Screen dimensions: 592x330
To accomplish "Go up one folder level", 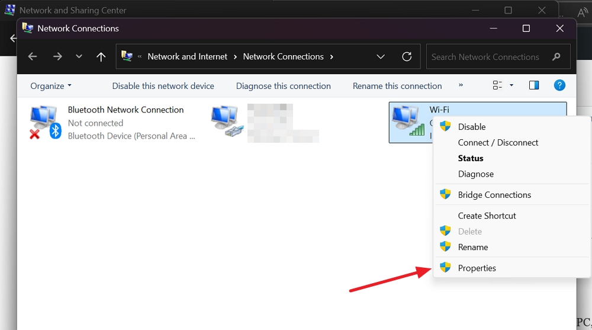I will (x=101, y=57).
